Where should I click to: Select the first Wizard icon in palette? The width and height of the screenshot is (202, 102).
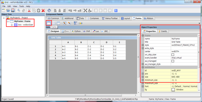(64, 23)
